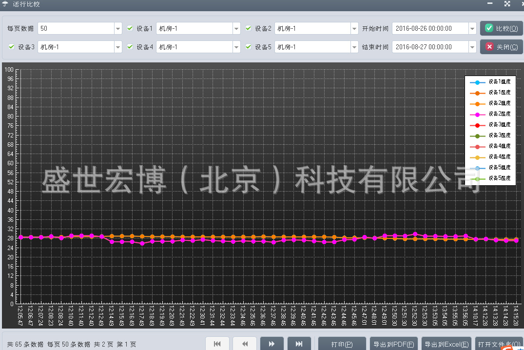
Task: Toggle the 设备2 checkbox
Action: pos(248,28)
